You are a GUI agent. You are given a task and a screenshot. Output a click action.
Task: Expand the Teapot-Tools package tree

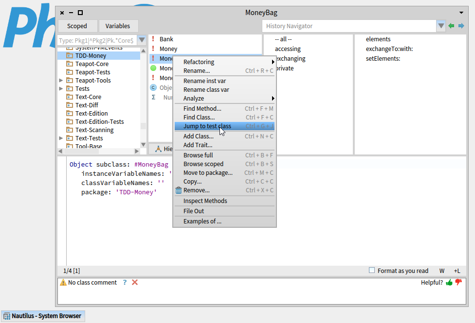coord(61,81)
